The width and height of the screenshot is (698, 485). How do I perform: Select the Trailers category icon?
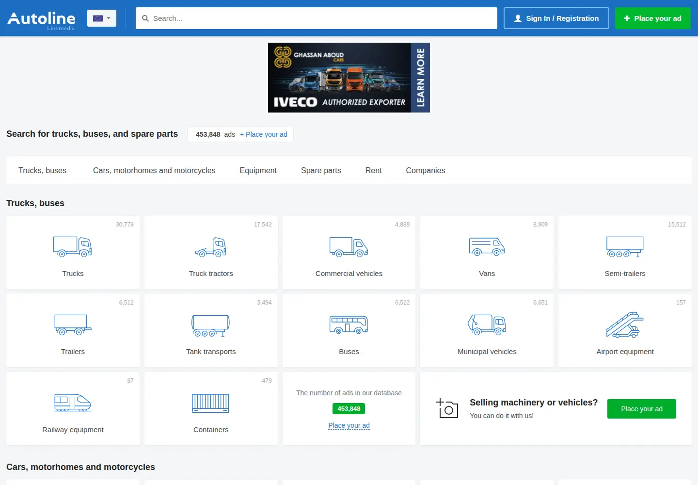(x=73, y=324)
